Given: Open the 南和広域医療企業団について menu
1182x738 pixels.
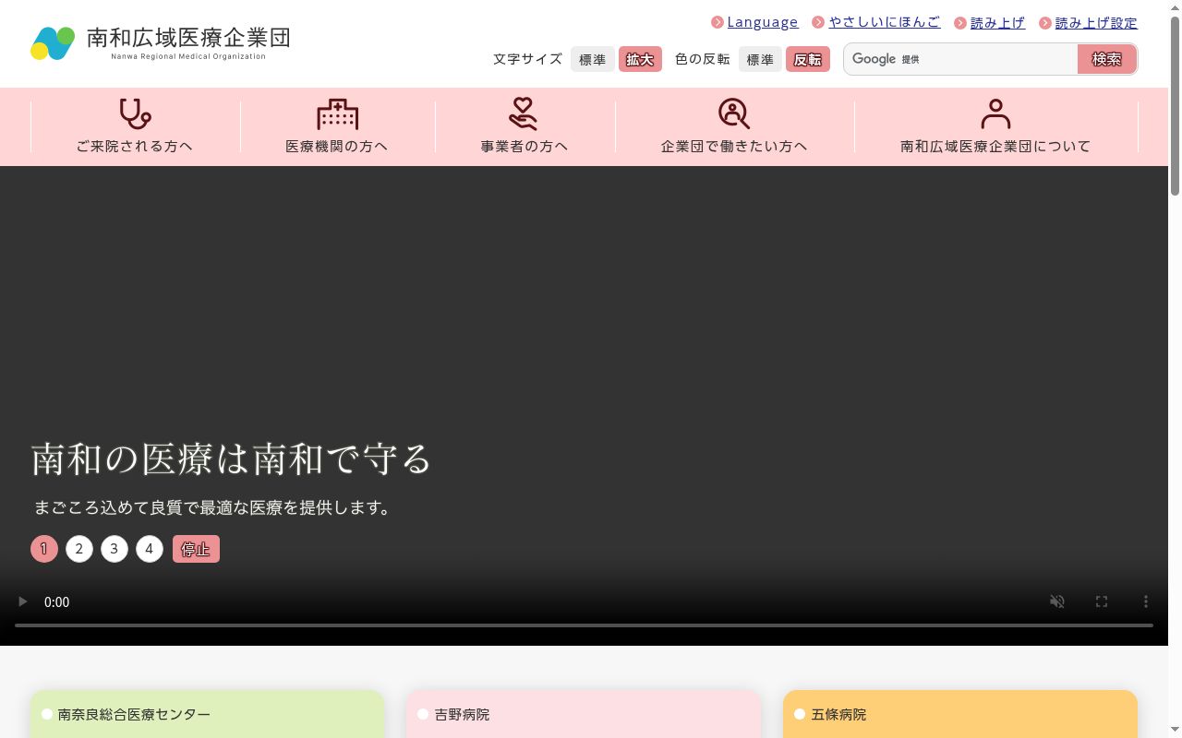Looking at the screenshot, I should [995, 126].
